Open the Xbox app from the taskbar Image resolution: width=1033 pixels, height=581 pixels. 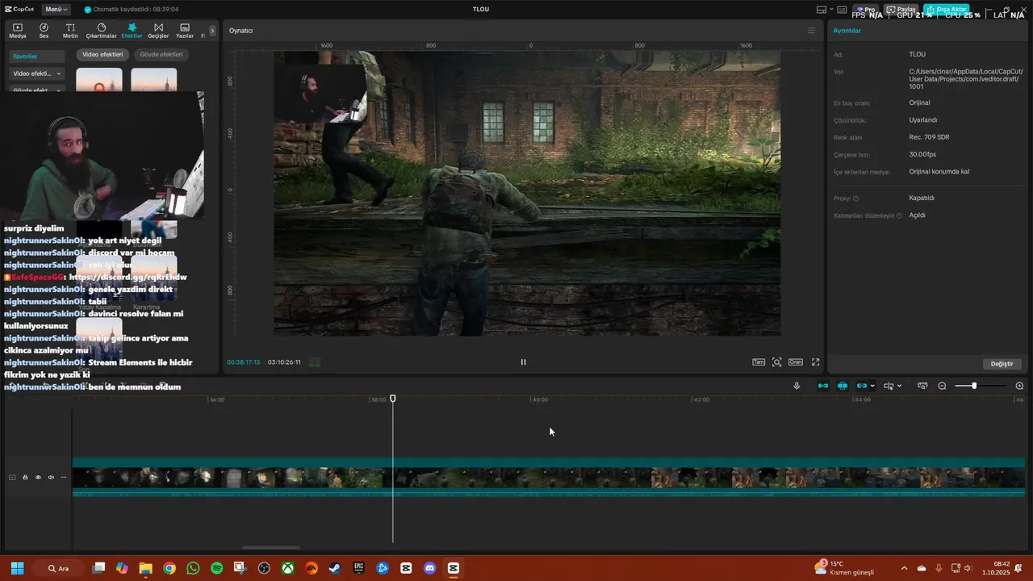coord(287,568)
